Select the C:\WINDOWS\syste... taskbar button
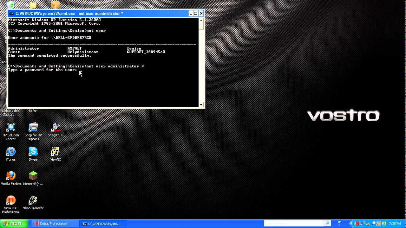Screen dimensions: 406x228 (103, 224)
